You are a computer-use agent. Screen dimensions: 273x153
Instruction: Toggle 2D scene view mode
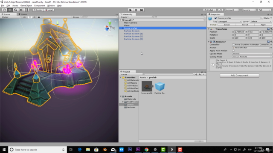25,17
